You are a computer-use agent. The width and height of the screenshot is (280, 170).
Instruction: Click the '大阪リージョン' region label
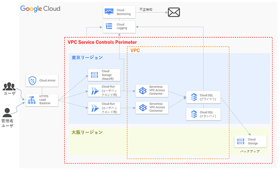tap(87, 132)
